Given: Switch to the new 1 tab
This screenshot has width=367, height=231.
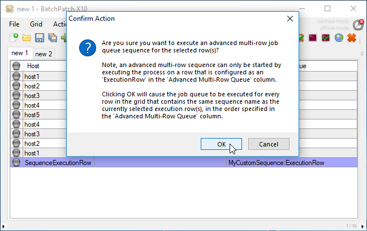Looking at the screenshot, I should [20, 53].
